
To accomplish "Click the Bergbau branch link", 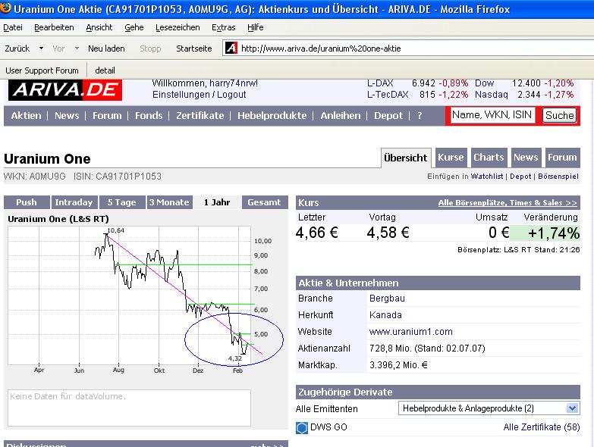I will [387, 299].
